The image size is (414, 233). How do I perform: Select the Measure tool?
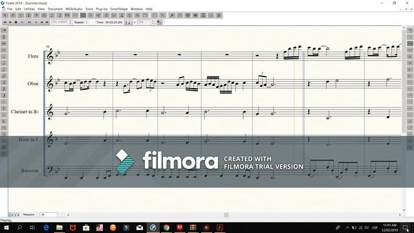(x=44, y=16)
